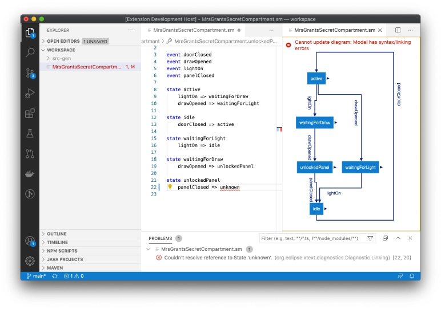
Task: Click the 'waitingForDraw' state node in diagram
Action: [315, 123]
